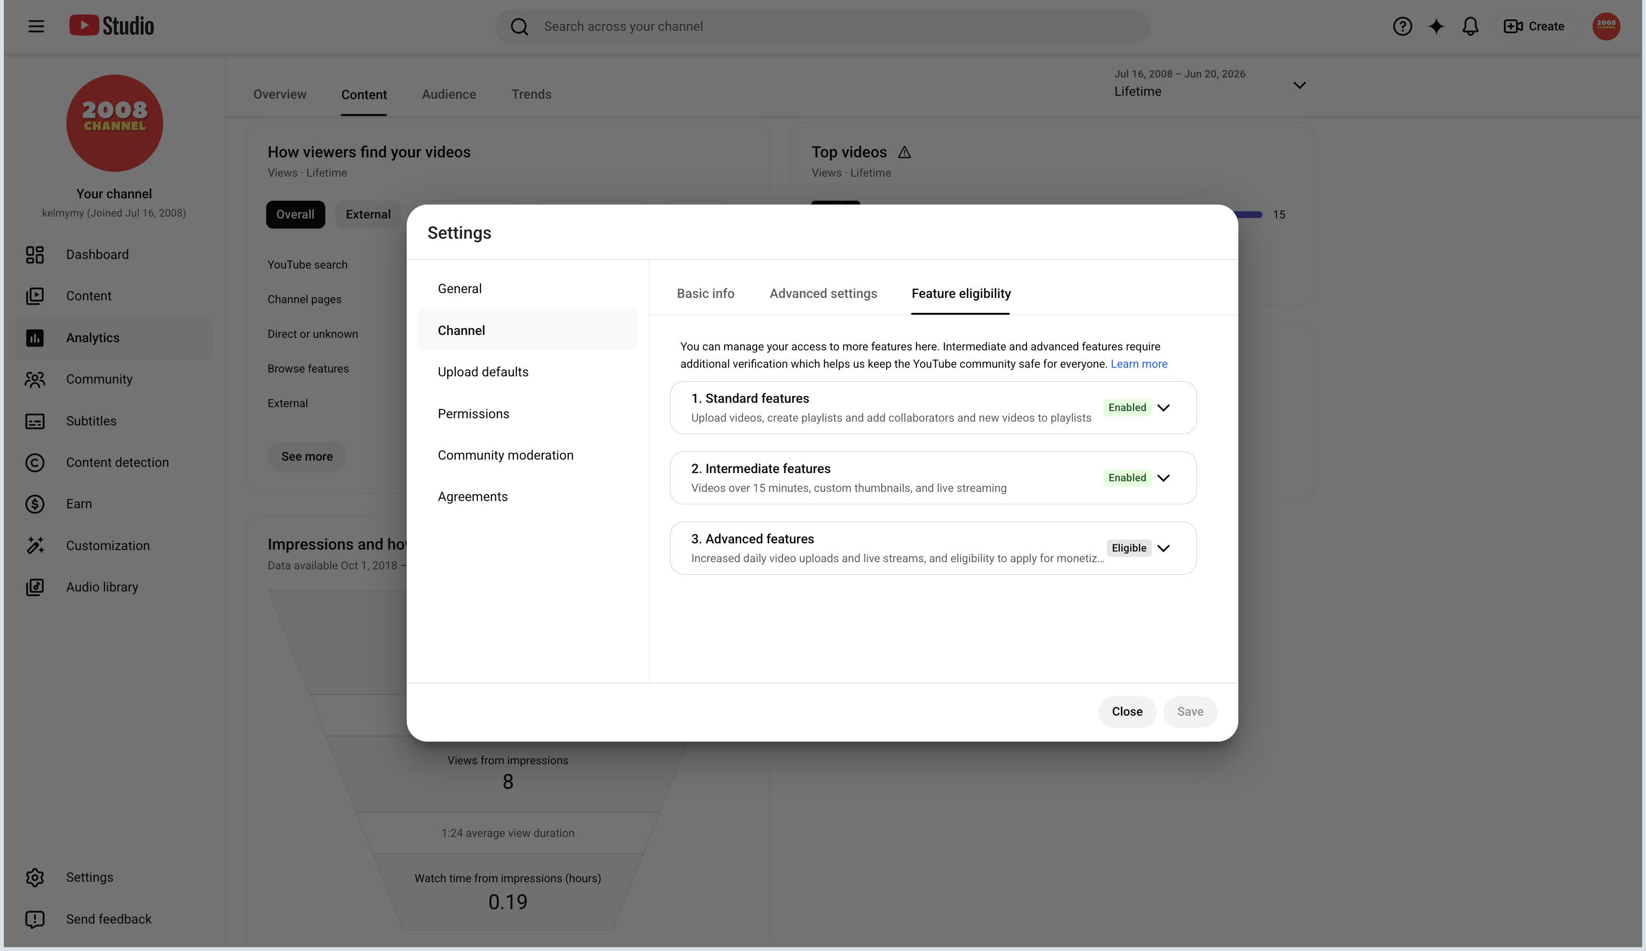Click the Earn dollar icon

35,504
